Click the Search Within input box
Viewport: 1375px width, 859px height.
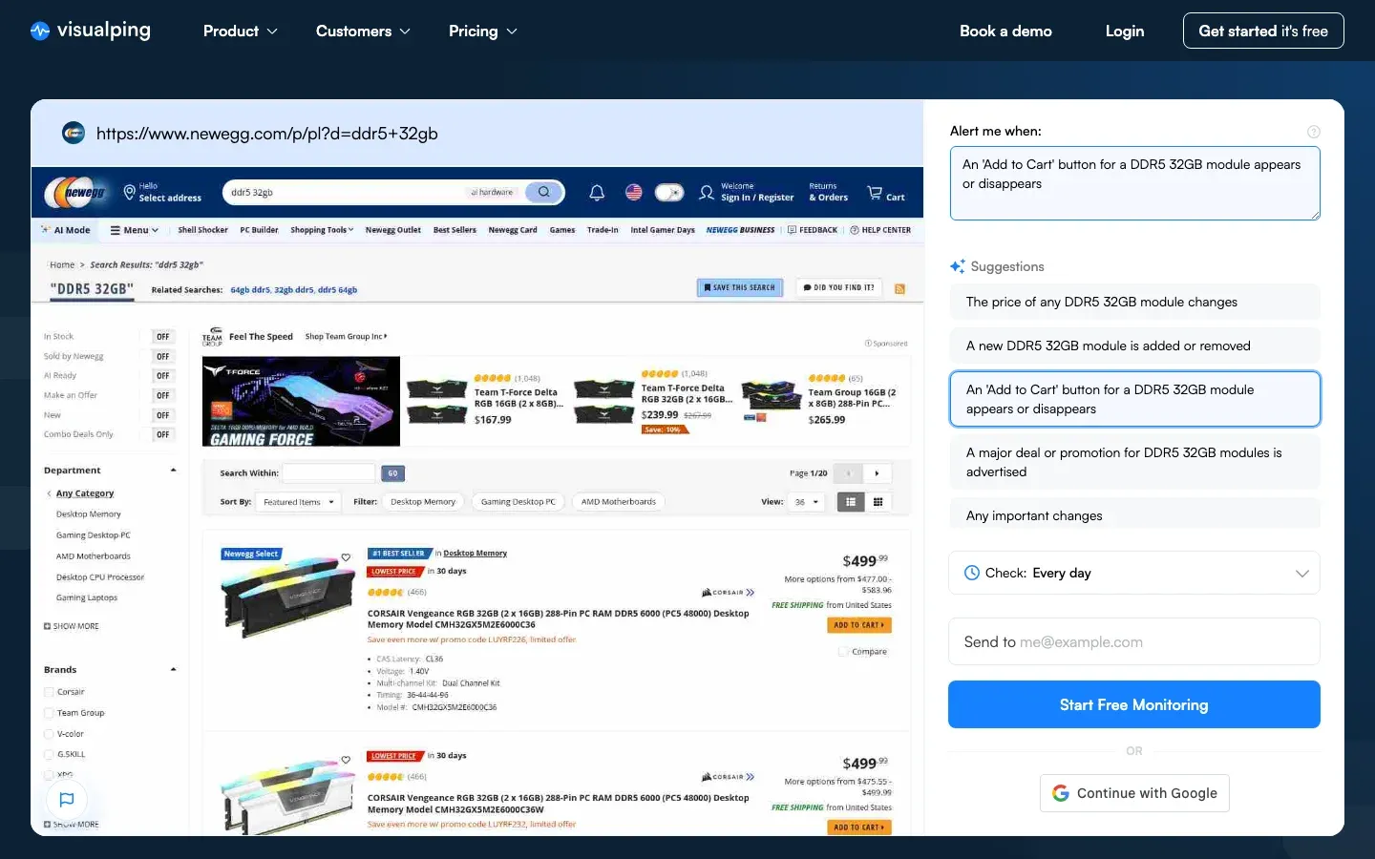(x=328, y=473)
